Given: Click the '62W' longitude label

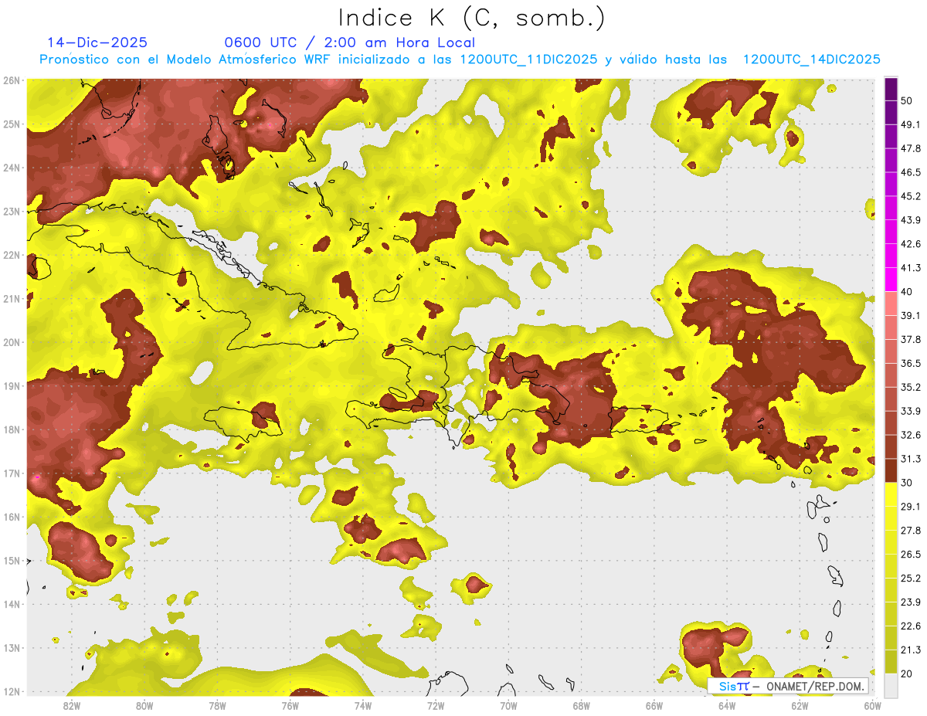Looking at the screenshot, I should tap(800, 706).
